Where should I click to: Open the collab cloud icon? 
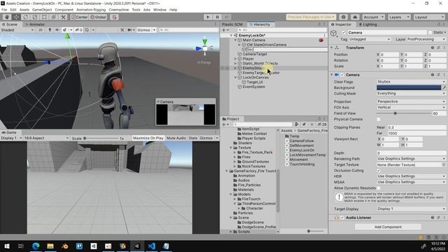[x=355, y=17]
